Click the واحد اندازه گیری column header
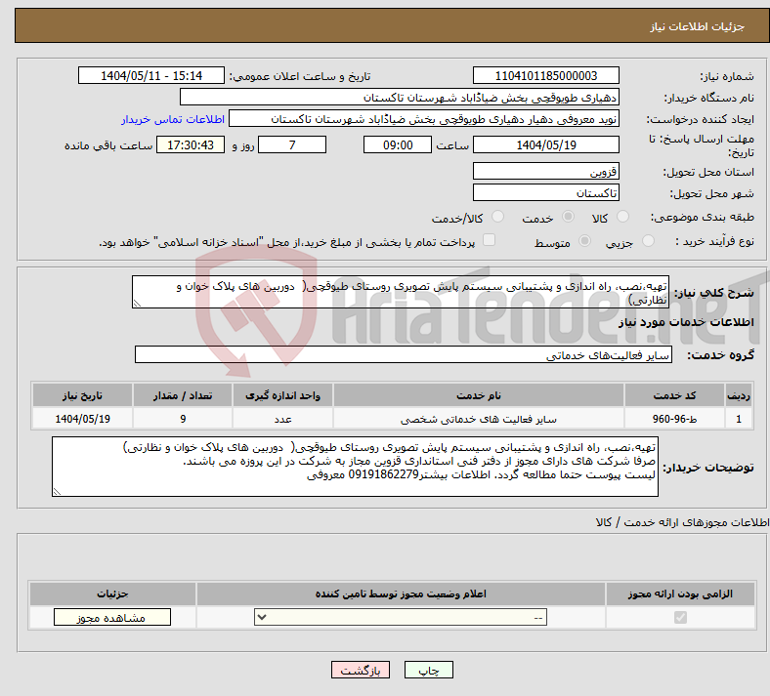The image size is (770, 696). pyautogui.click(x=282, y=395)
